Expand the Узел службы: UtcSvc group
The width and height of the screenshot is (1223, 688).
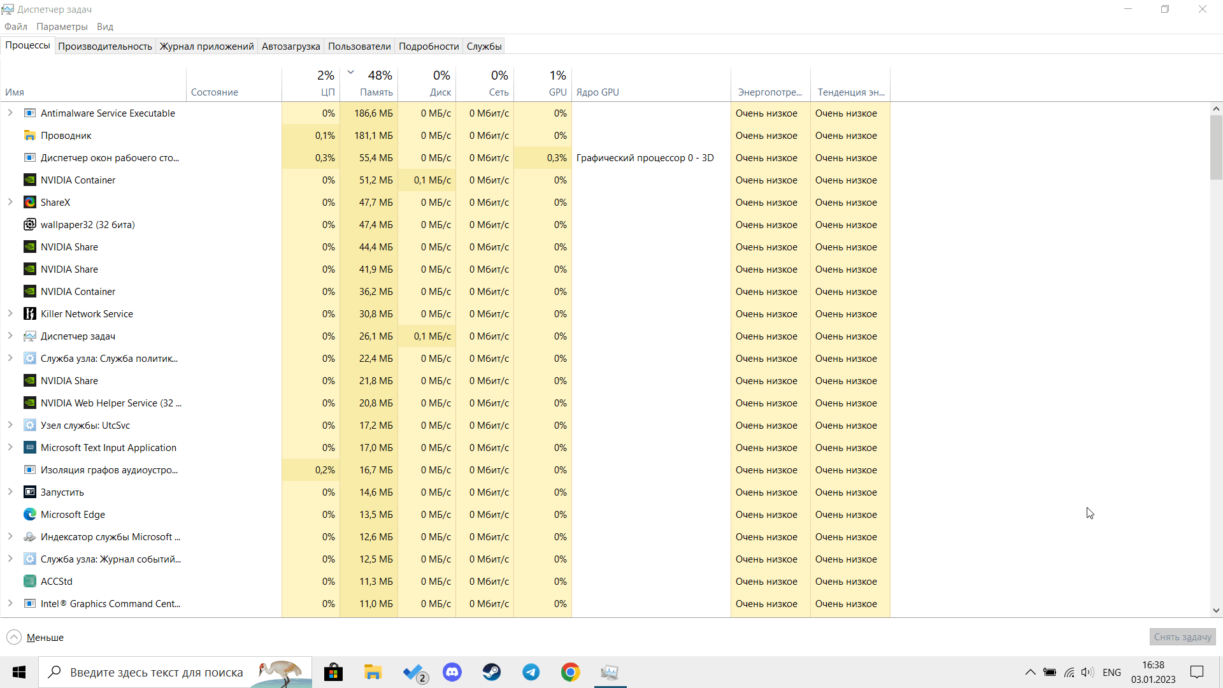coord(10,425)
